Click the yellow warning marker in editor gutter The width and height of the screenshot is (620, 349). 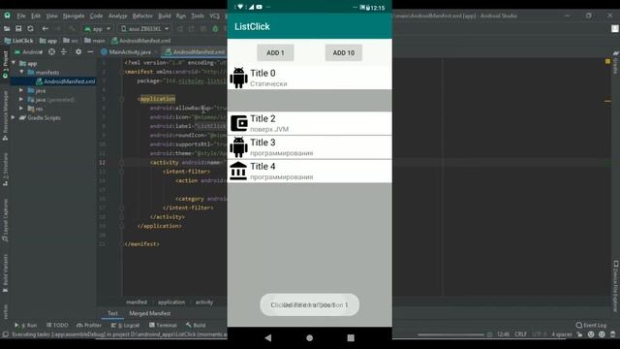(x=607, y=62)
